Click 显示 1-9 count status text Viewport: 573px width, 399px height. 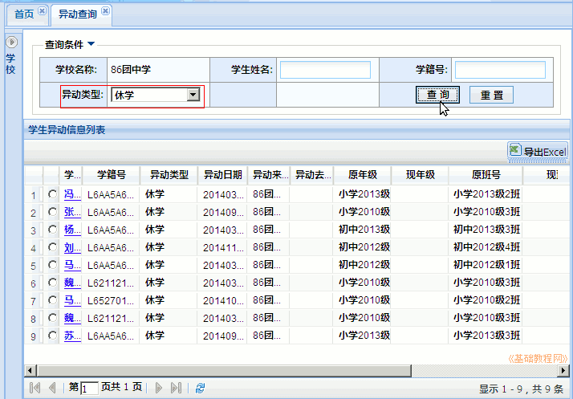(x=522, y=389)
